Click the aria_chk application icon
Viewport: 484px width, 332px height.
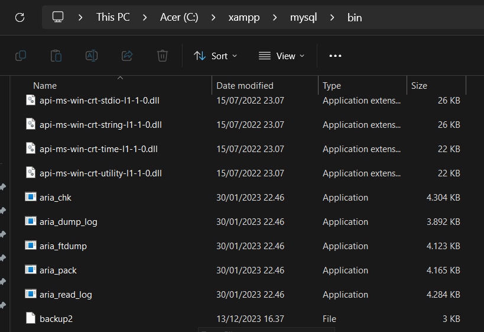[x=31, y=196]
